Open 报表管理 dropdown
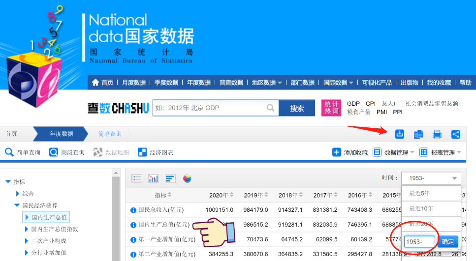This screenshot has width=476, height=261. pos(440,152)
